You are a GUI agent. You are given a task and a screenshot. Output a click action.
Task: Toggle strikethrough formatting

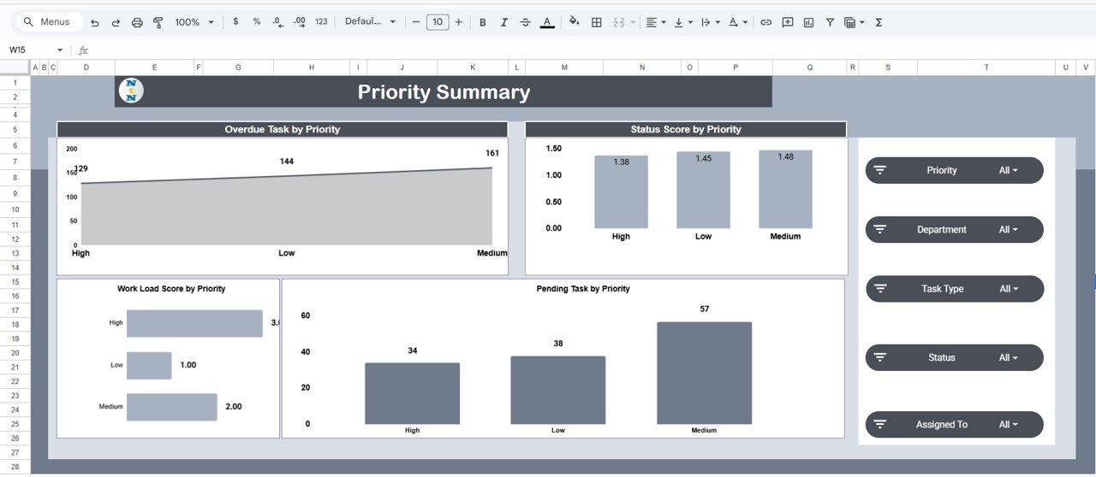[x=525, y=22]
